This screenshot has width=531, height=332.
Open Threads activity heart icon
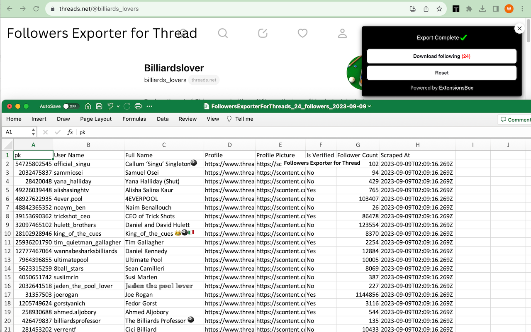302,33
